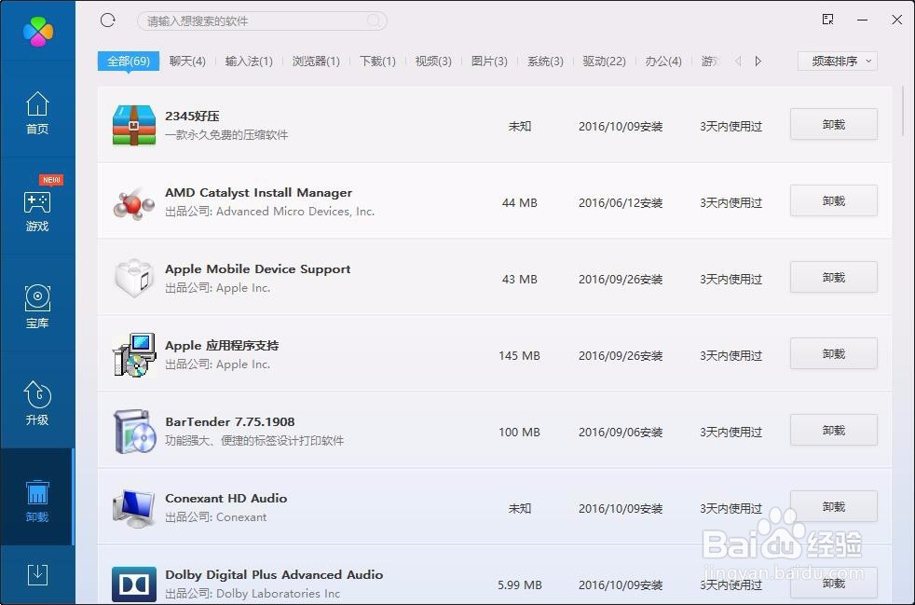
Task: Click the Apple Mobile Device Support app icon
Action: coord(133,277)
